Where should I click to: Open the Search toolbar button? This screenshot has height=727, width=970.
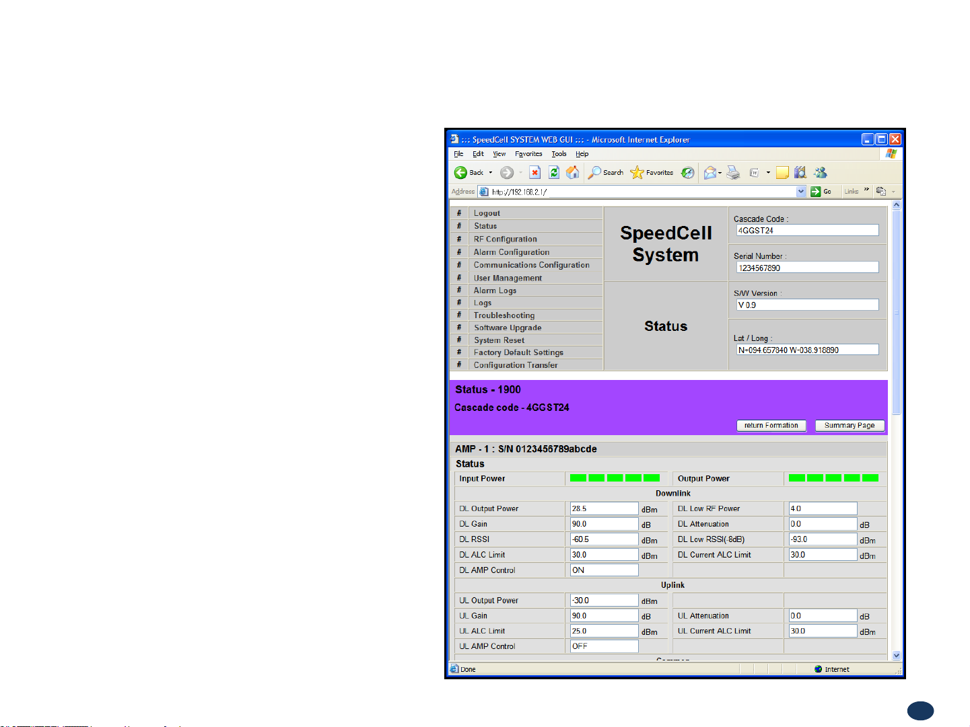[606, 173]
